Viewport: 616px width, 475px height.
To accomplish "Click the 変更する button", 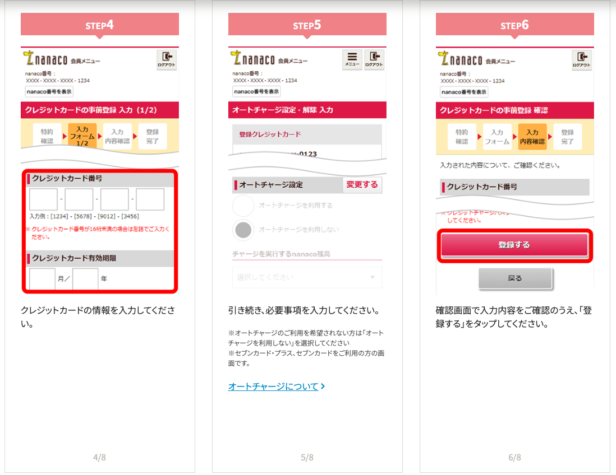I will click(362, 185).
